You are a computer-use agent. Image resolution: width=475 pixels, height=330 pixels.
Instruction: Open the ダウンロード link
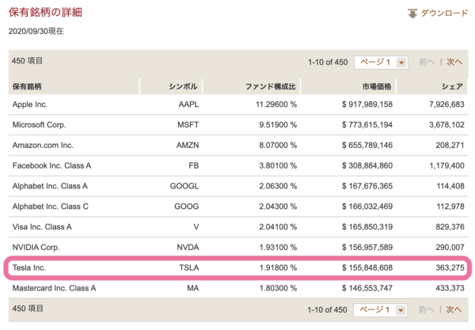(444, 13)
